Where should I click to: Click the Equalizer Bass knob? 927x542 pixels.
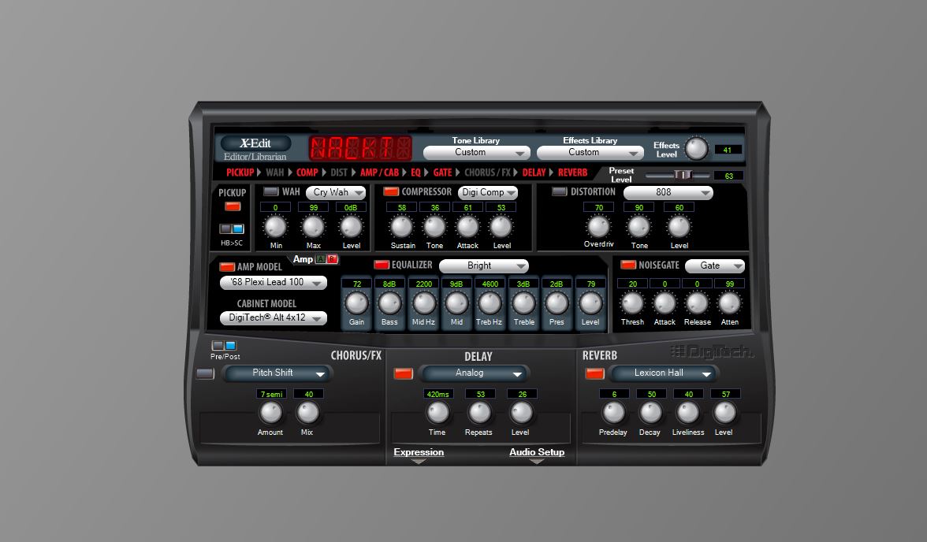(389, 303)
